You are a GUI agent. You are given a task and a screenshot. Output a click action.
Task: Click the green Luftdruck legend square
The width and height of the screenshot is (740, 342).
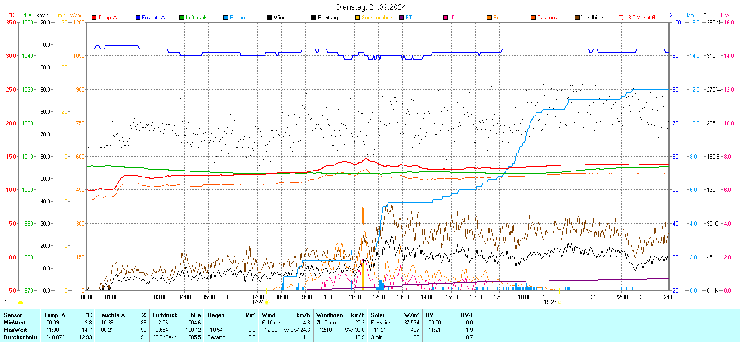(x=182, y=18)
